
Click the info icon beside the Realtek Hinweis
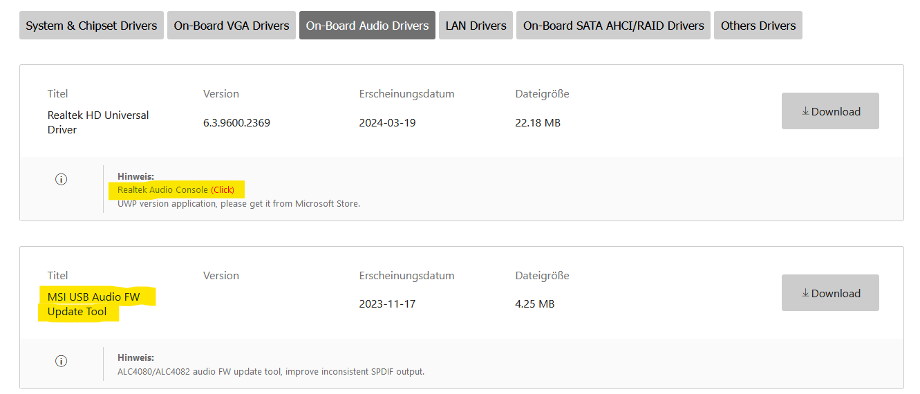tap(61, 179)
